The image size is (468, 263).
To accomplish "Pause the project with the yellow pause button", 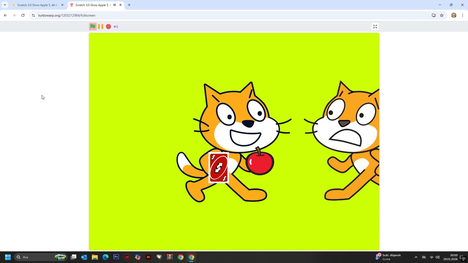I will (x=101, y=26).
